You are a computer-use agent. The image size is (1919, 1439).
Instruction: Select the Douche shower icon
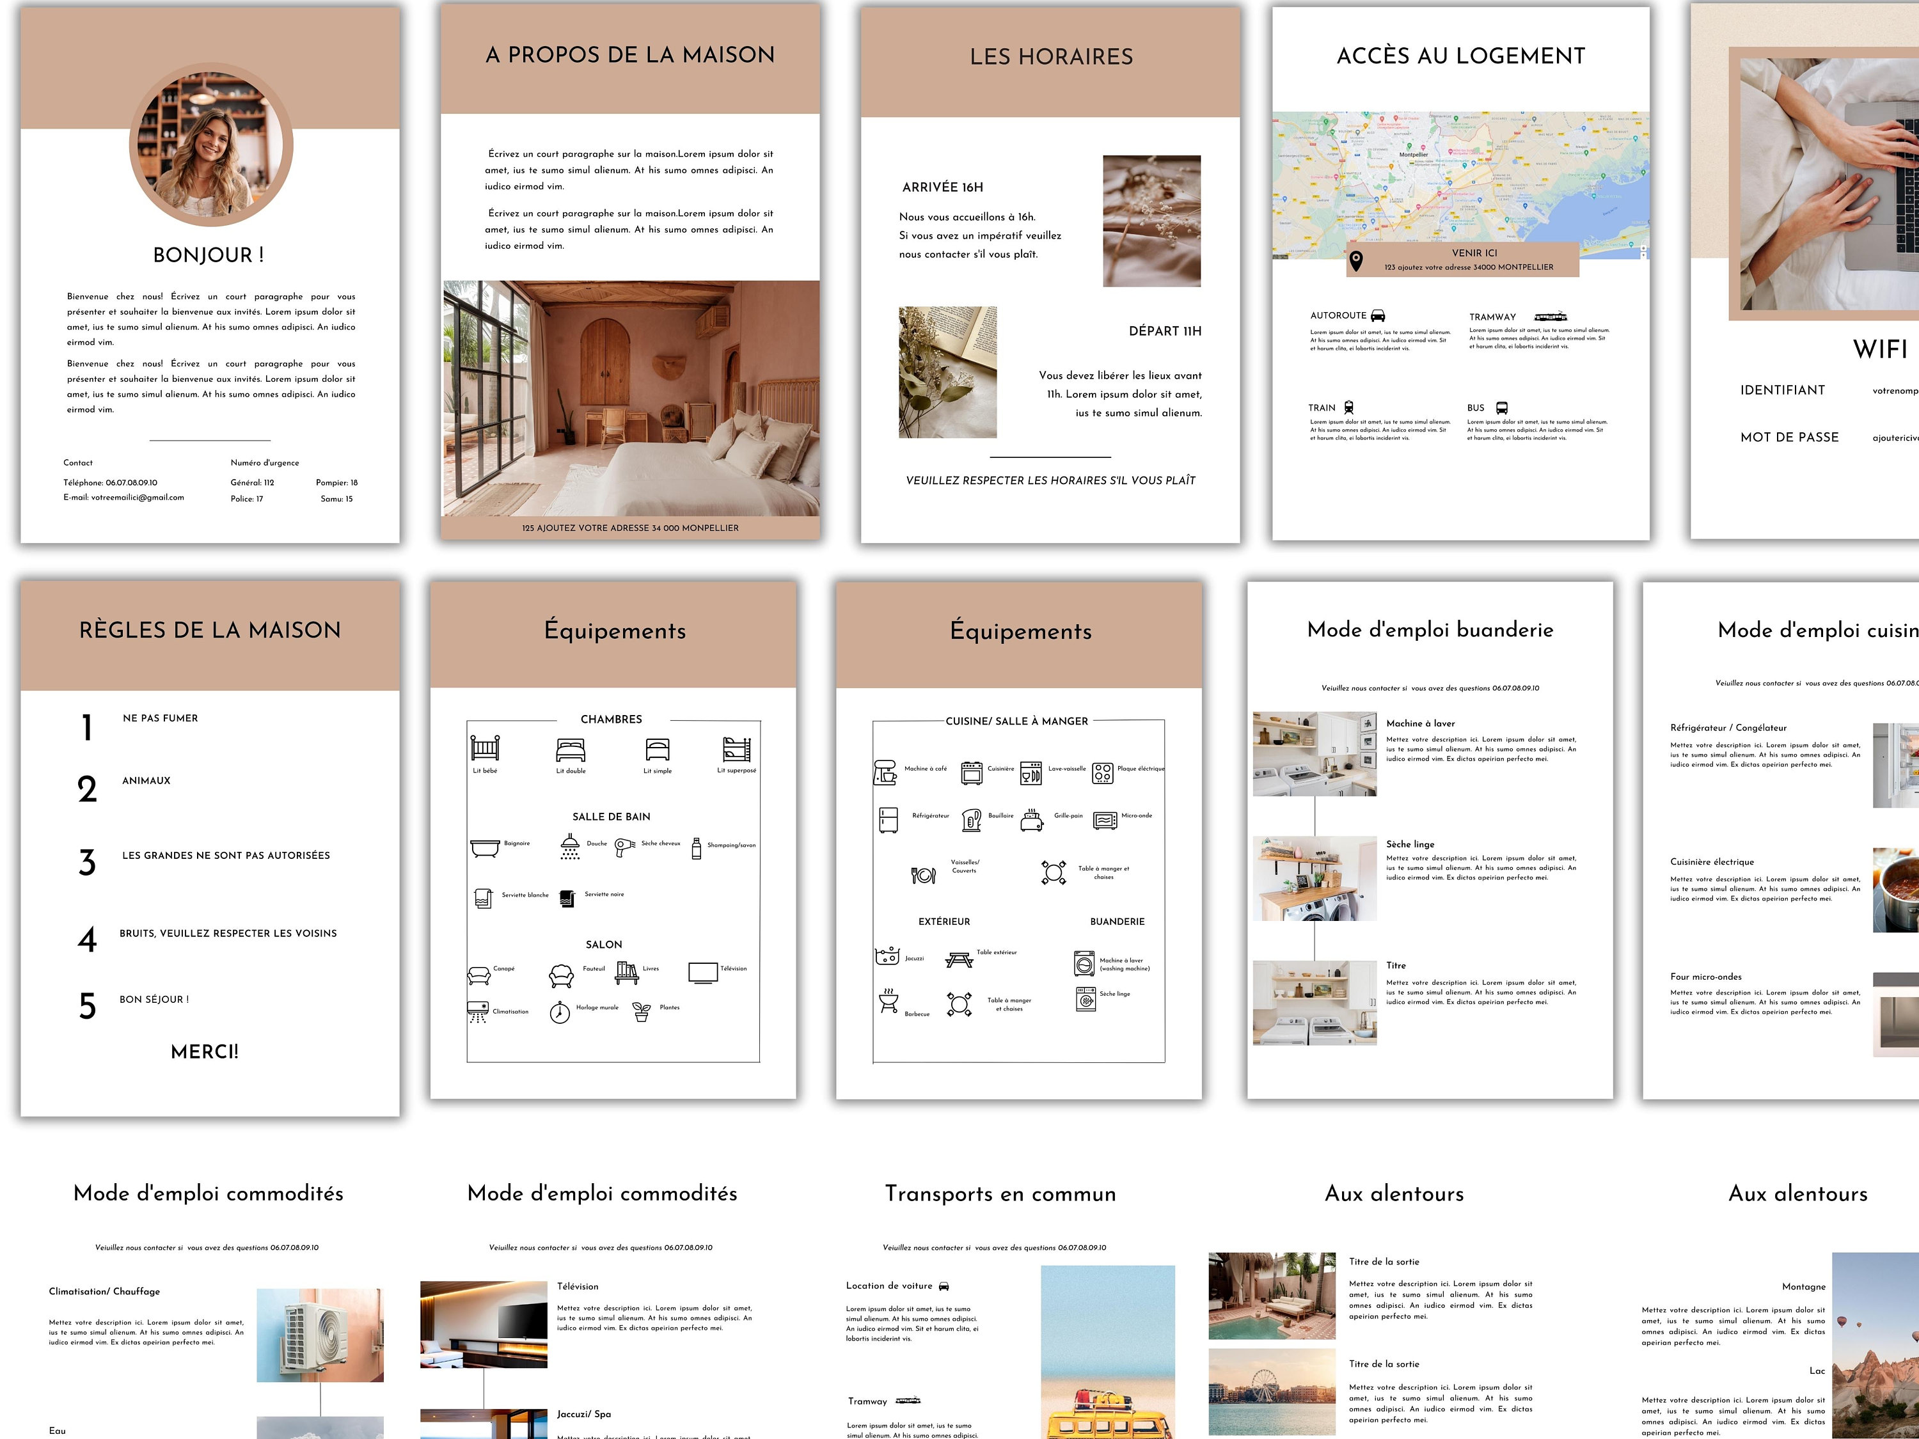tap(570, 845)
